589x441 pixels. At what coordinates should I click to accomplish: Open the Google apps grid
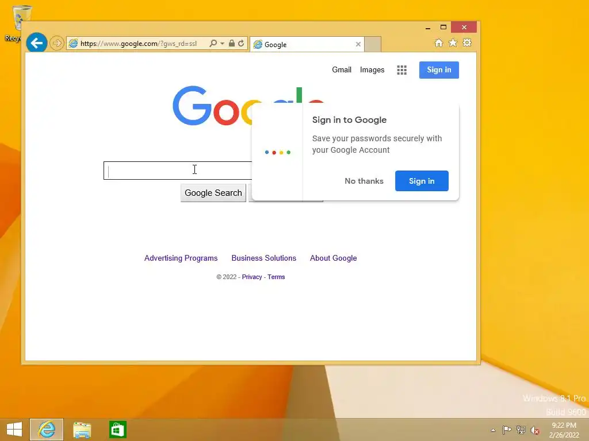click(402, 70)
